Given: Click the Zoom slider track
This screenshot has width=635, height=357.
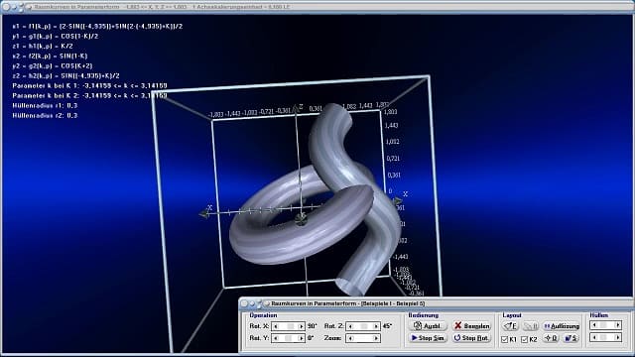Looking at the screenshot, I should click(363, 338).
